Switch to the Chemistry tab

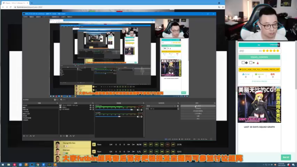click(x=274, y=45)
